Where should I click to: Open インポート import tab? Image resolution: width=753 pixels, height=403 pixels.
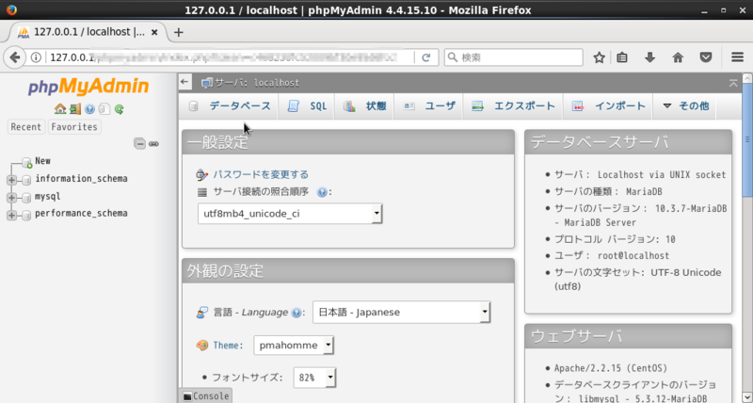608,106
